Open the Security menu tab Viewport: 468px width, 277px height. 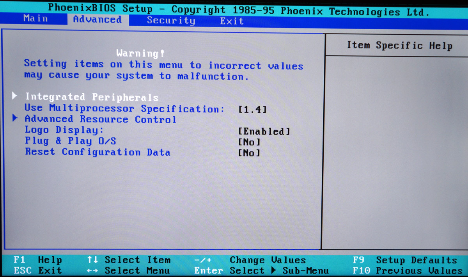tap(171, 20)
